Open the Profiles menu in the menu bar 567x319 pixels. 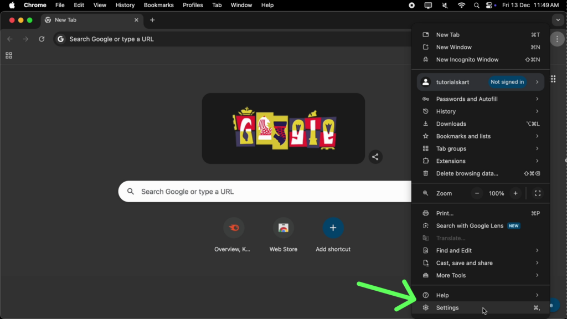point(193,5)
